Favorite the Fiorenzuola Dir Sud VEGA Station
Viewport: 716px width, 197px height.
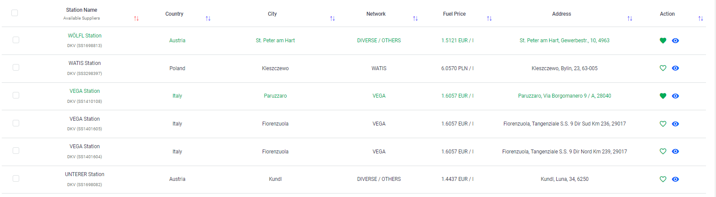(x=663, y=124)
